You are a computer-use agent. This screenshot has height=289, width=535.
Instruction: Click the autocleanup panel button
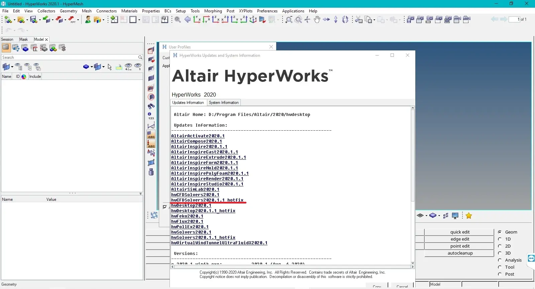pyautogui.click(x=460, y=253)
